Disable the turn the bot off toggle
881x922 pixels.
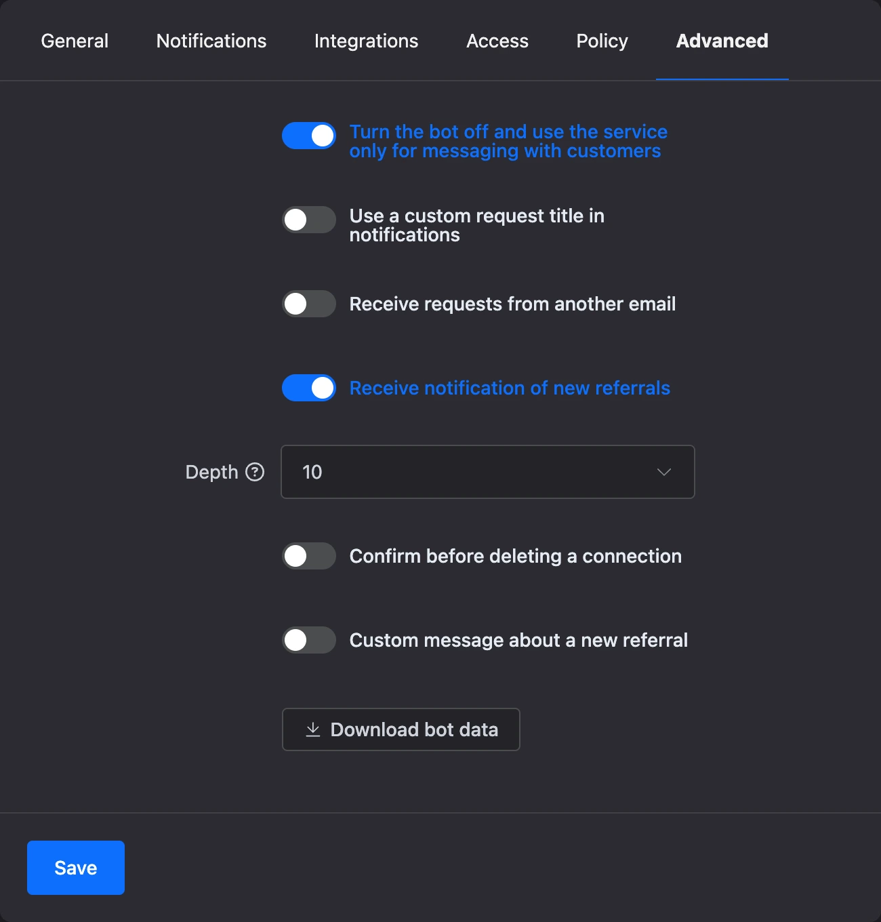[x=309, y=136]
